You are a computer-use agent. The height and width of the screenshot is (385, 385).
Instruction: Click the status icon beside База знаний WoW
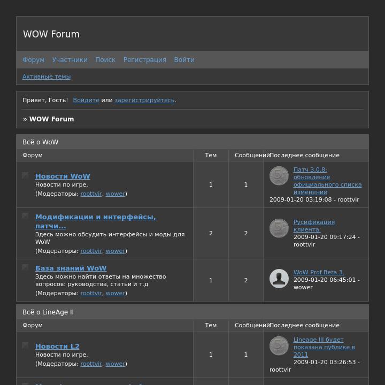[x=25, y=267]
